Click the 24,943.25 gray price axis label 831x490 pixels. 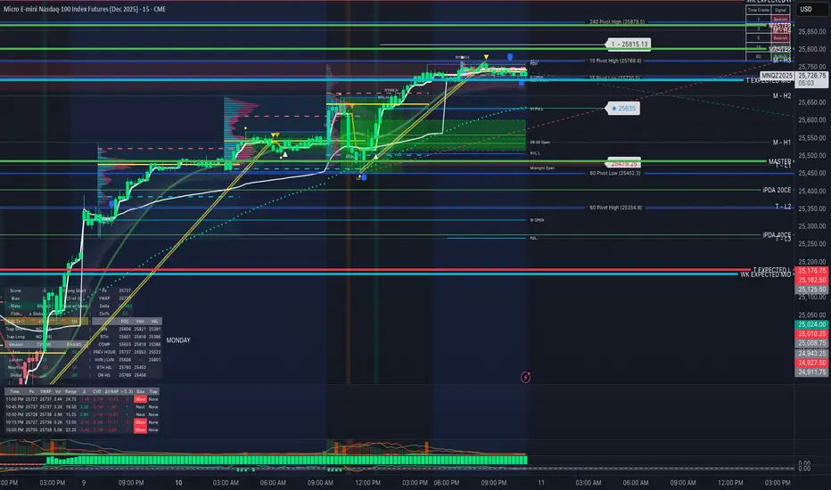pos(812,354)
